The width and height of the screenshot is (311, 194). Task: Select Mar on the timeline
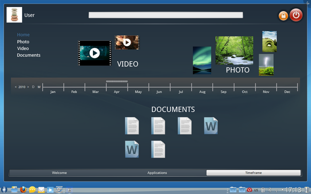pyautogui.click(x=96, y=92)
